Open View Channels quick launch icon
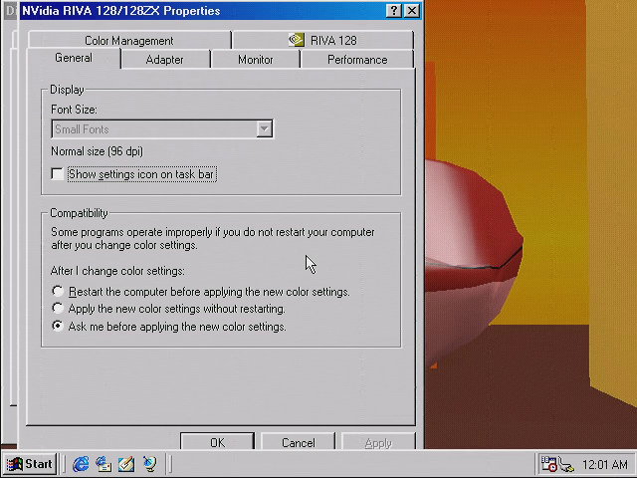637x478 pixels. 149,464
